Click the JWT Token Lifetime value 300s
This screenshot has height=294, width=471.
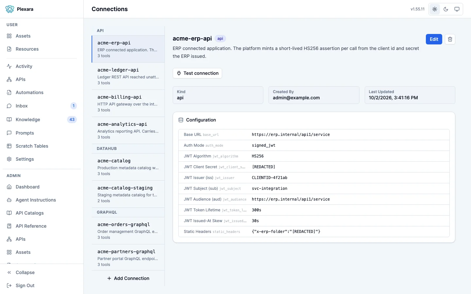(x=256, y=210)
